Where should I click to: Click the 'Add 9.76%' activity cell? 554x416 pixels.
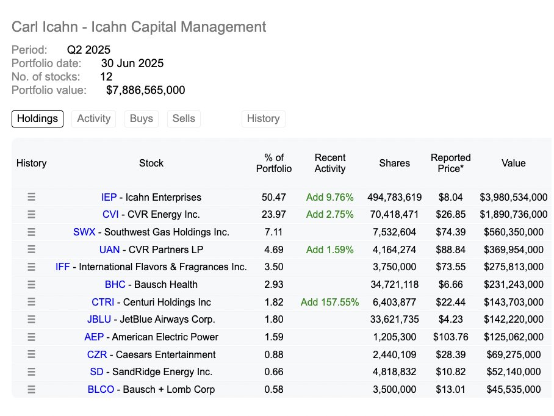(329, 197)
